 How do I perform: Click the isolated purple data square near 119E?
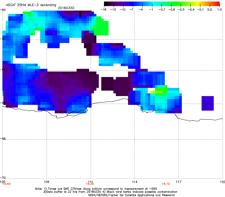(208, 103)
